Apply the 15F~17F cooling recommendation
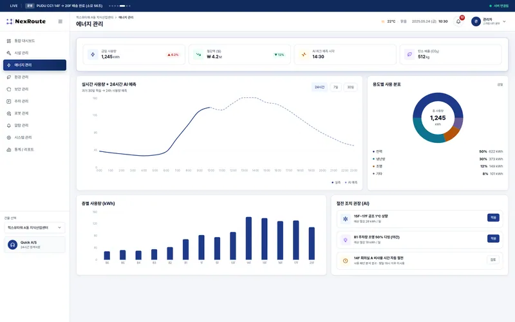 [493, 218]
